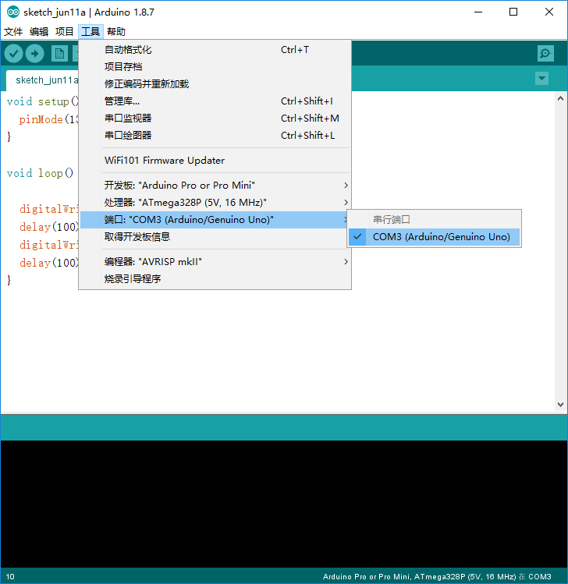Image resolution: width=568 pixels, height=584 pixels.
Task: Open 串口绘图器 serial plotter entry
Action: coord(216,136)
